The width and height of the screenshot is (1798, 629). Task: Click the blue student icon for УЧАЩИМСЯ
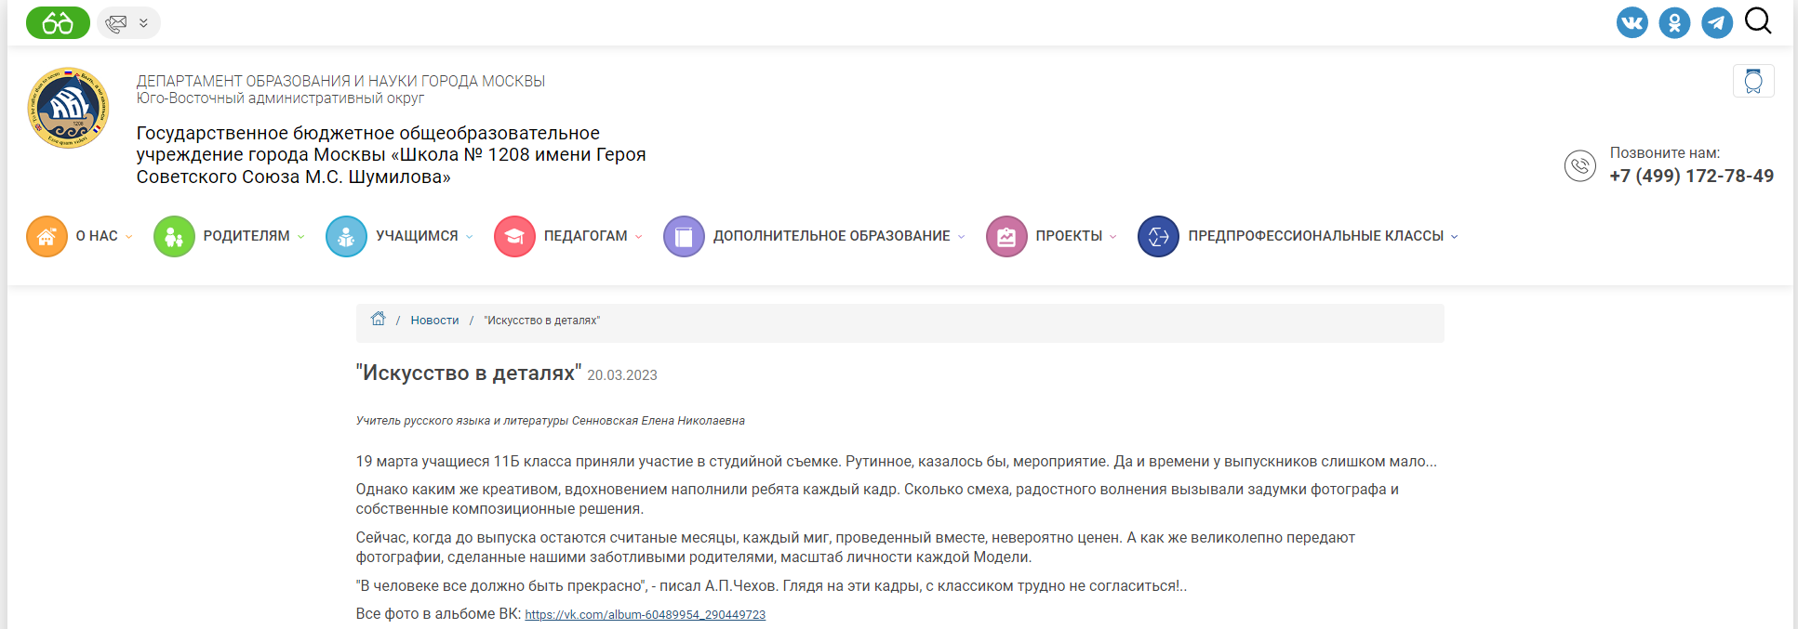pyautogui.click(x=346, y=236)
